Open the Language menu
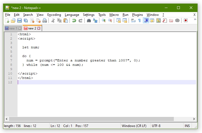 point(72,15)
